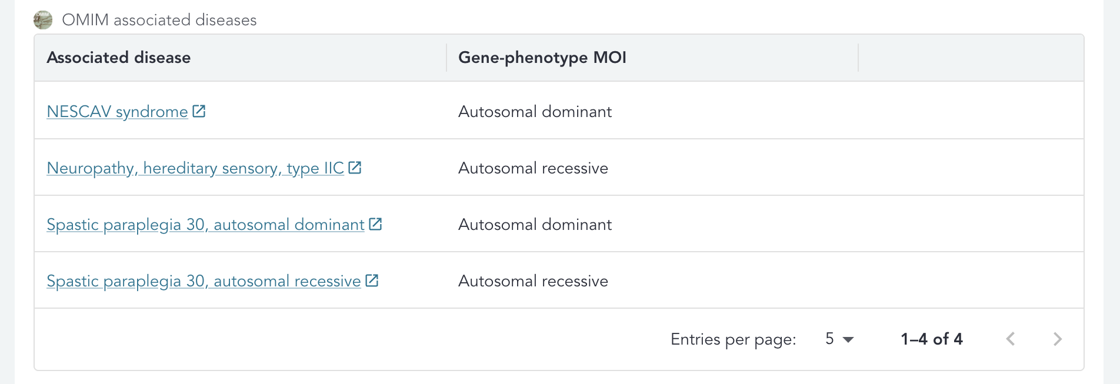Image resolution: width=1120 pixels, height=384 pixels.
Task: Click external-link icon beside NESCAV syndrome
Action: click(x=199, y=111)
